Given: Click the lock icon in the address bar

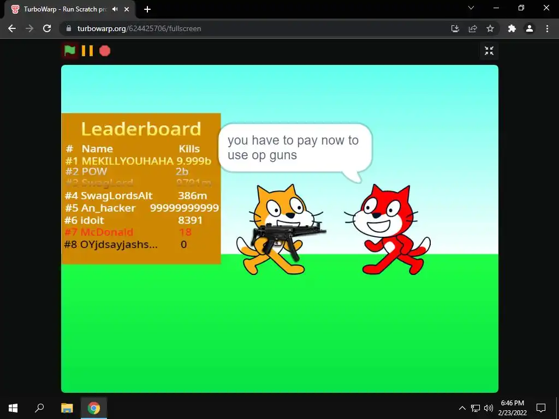Looking at the screenshot, I should click(x=69, y=28).
